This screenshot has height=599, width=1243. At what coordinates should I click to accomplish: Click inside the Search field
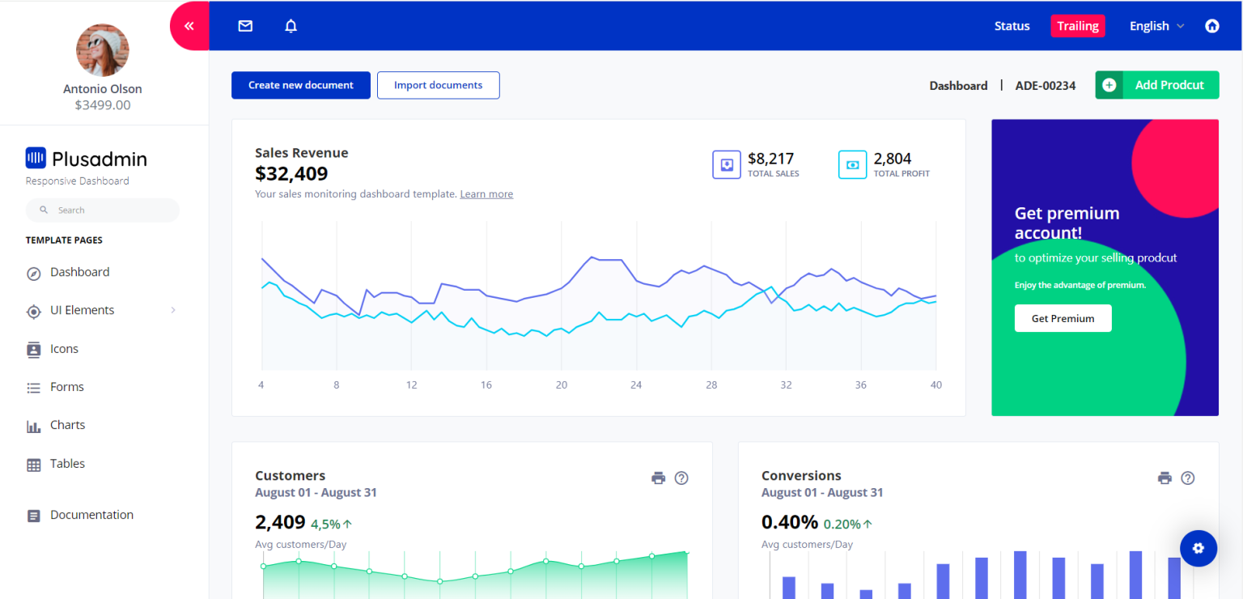103,210
